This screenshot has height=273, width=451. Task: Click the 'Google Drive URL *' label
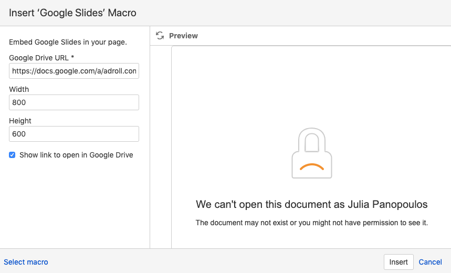point(41,58)
